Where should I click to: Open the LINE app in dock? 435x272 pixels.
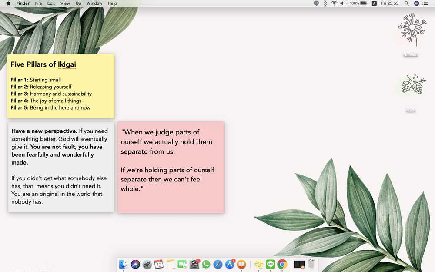pos(271,264)
